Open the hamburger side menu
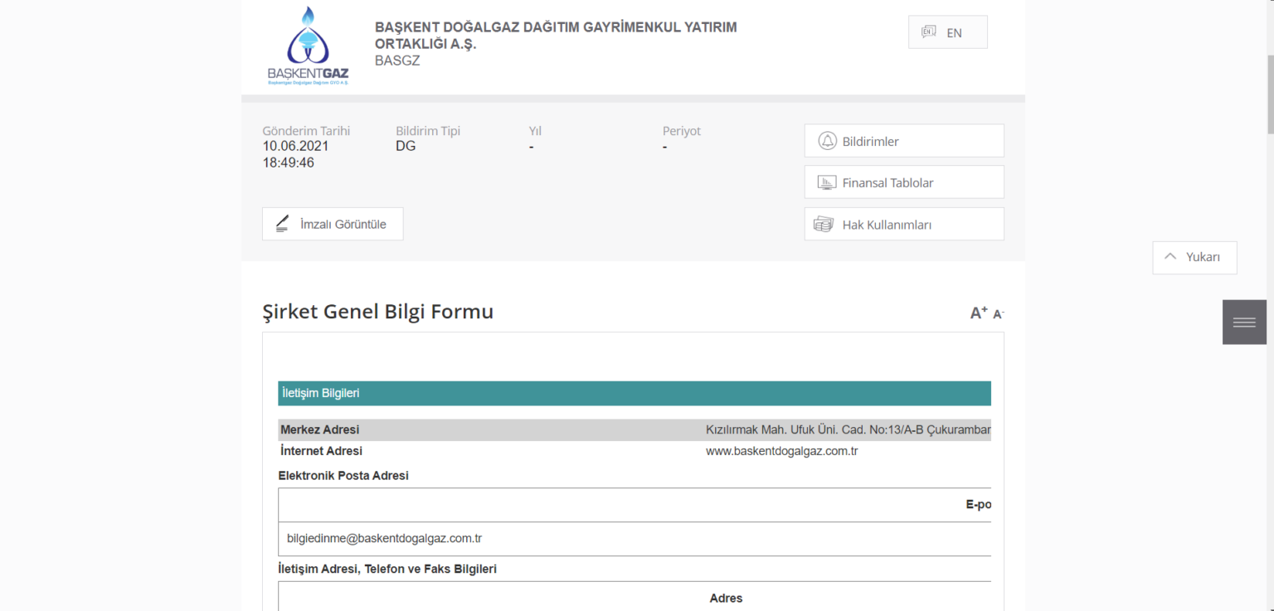The width and height of the screenshot is (1274, 611). click(x=1244, y=322)
